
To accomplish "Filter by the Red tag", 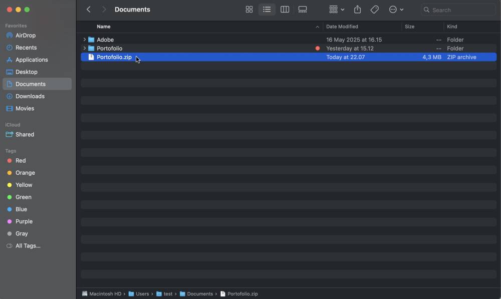I will tap(37, 161).
